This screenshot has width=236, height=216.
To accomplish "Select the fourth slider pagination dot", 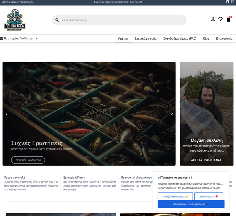I will pos(94,163).
